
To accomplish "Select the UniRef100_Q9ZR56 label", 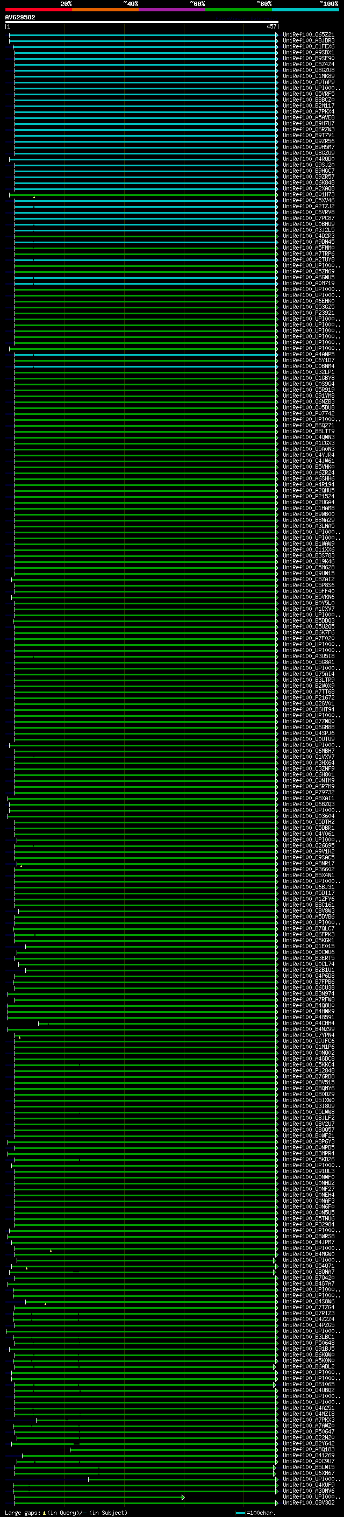I will (308, 142).
